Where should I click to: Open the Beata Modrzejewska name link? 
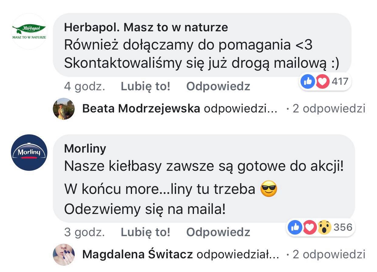tap(141, 108)
